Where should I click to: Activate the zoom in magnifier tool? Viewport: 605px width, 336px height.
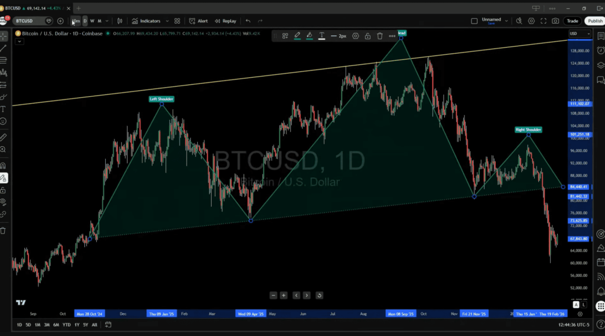[x=4, y=149]
